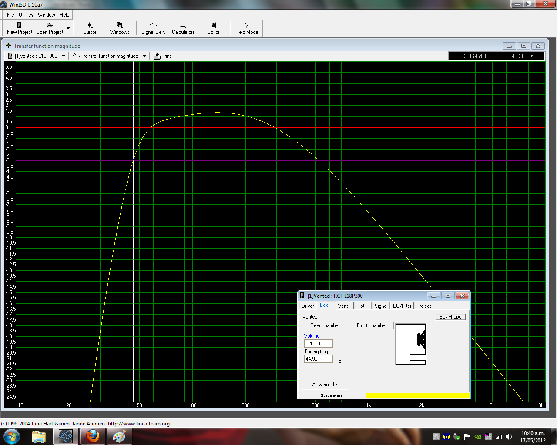This screenshot has height=445, width=557.
Task: Click the Advanced-> link
Action: (325, 385)
